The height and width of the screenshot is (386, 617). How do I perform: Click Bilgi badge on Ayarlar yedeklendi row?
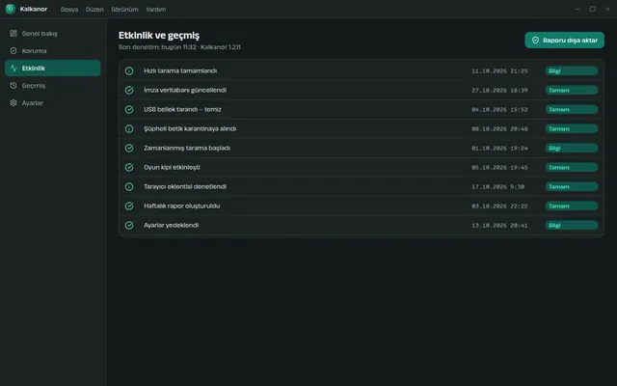tap(572, 225)
